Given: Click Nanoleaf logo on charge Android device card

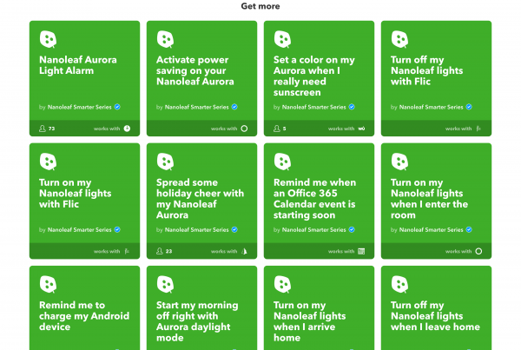Looking at the screenshot, I should pyautogui.click(x=48, y=285).
